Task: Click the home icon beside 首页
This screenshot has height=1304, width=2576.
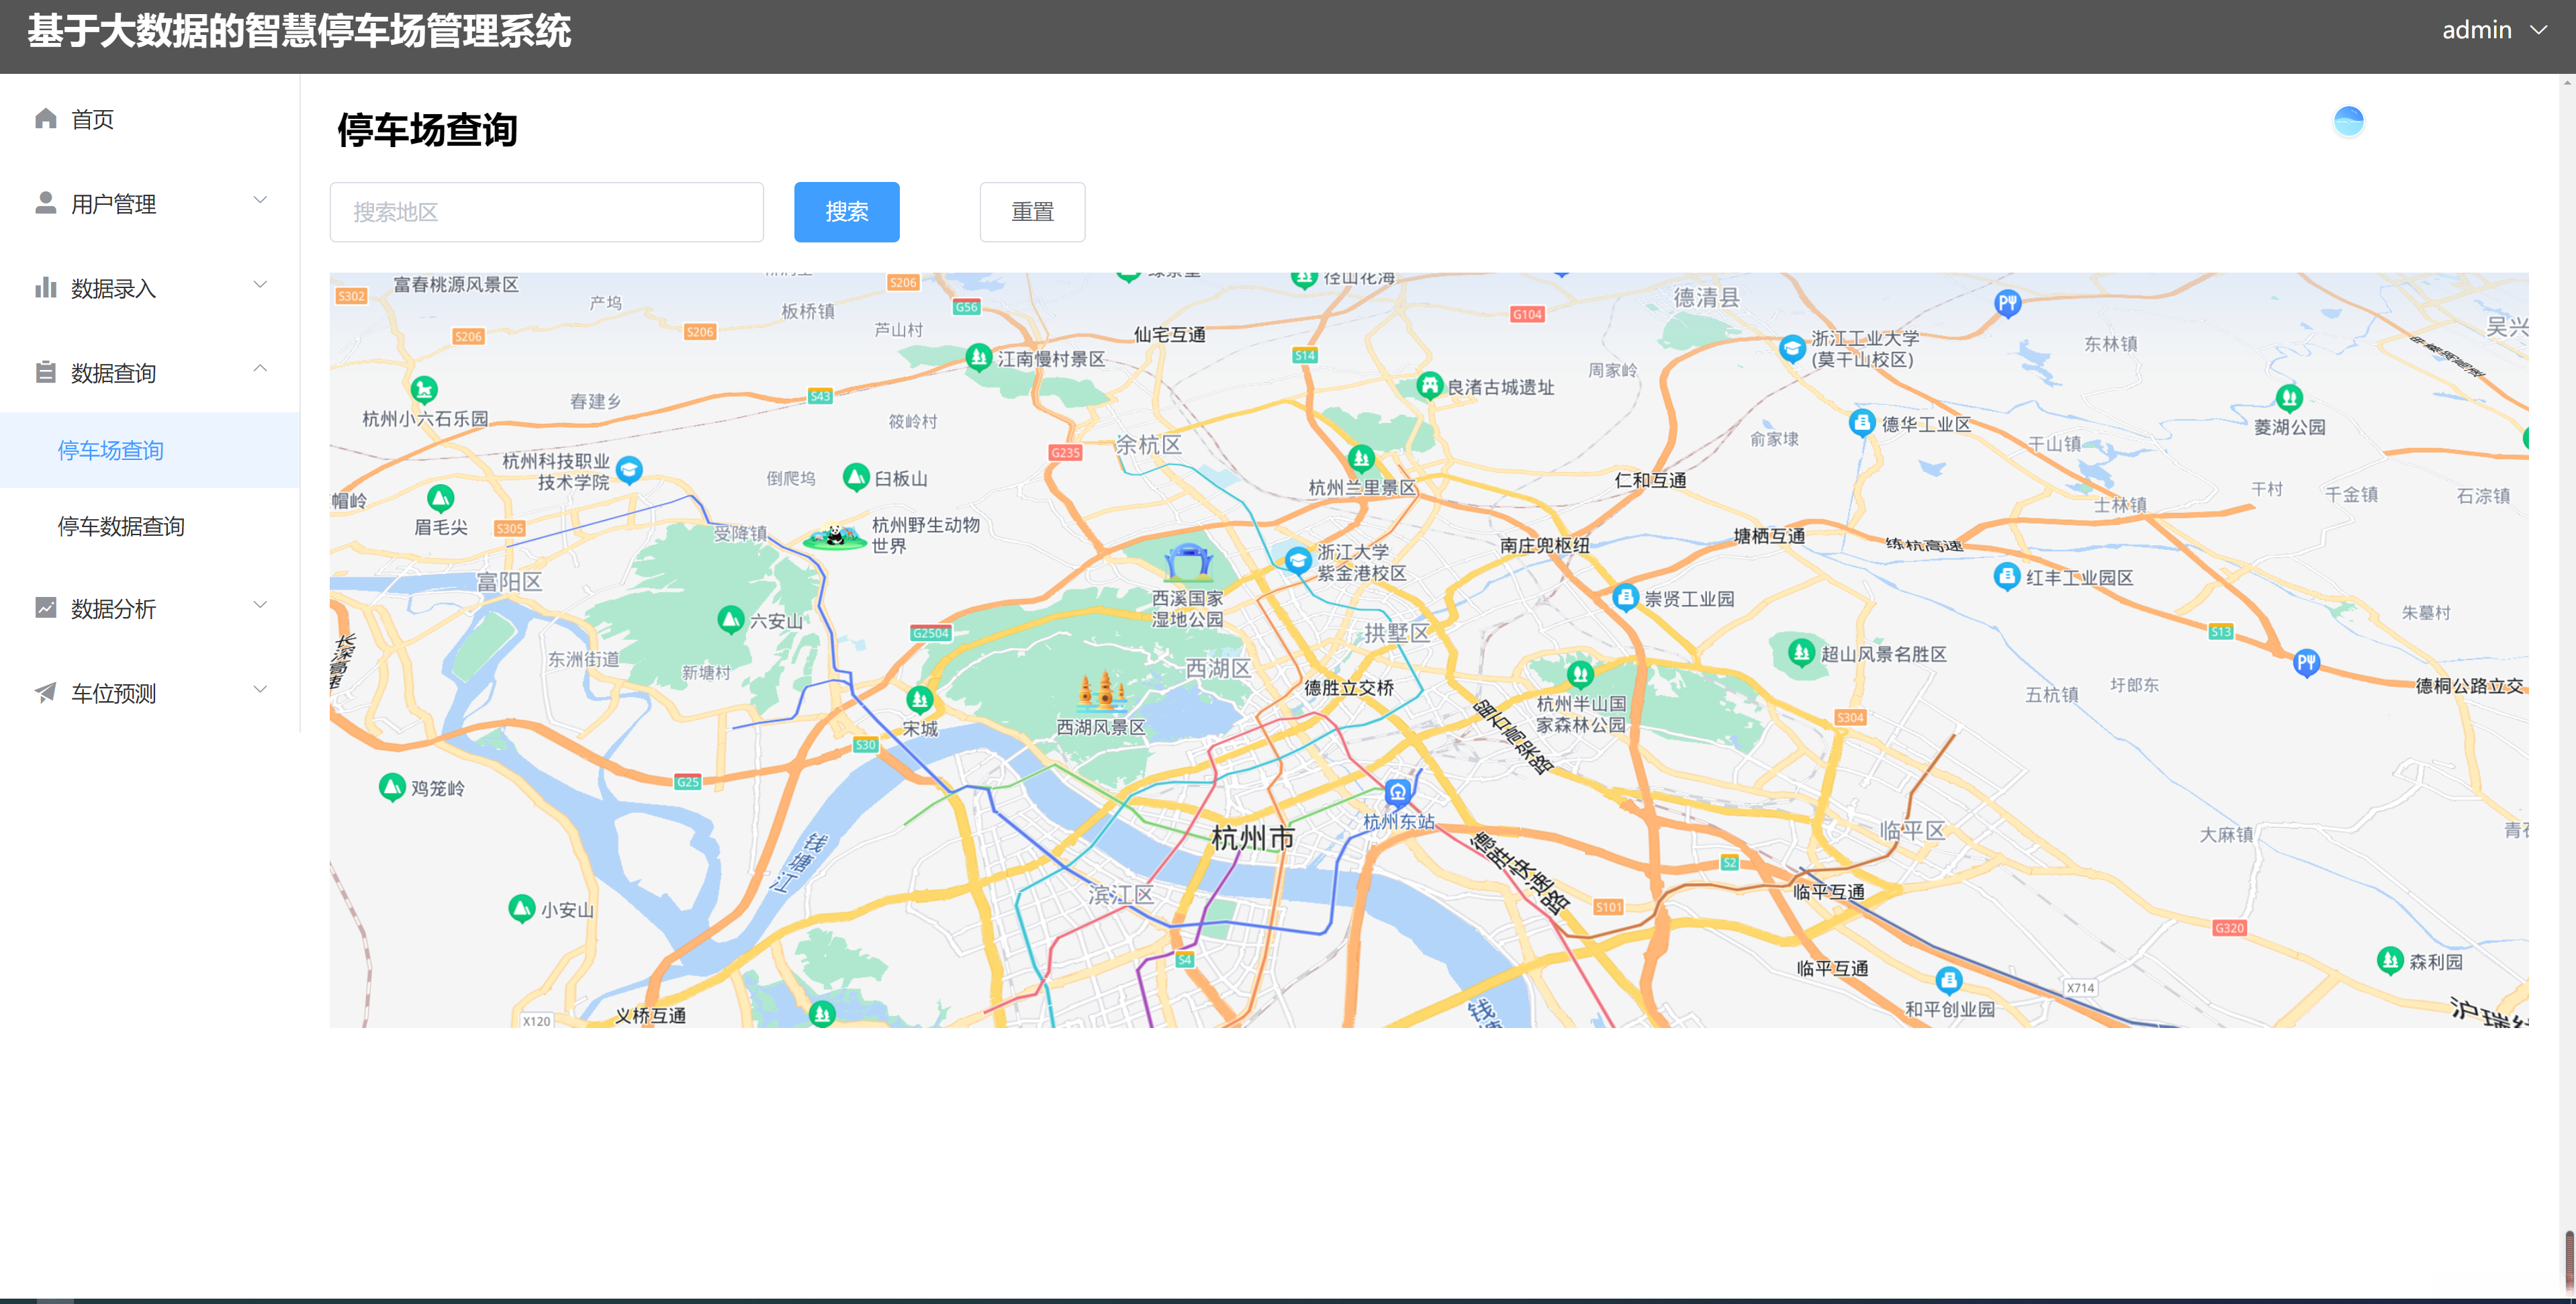Action: [x=45, y=119]
